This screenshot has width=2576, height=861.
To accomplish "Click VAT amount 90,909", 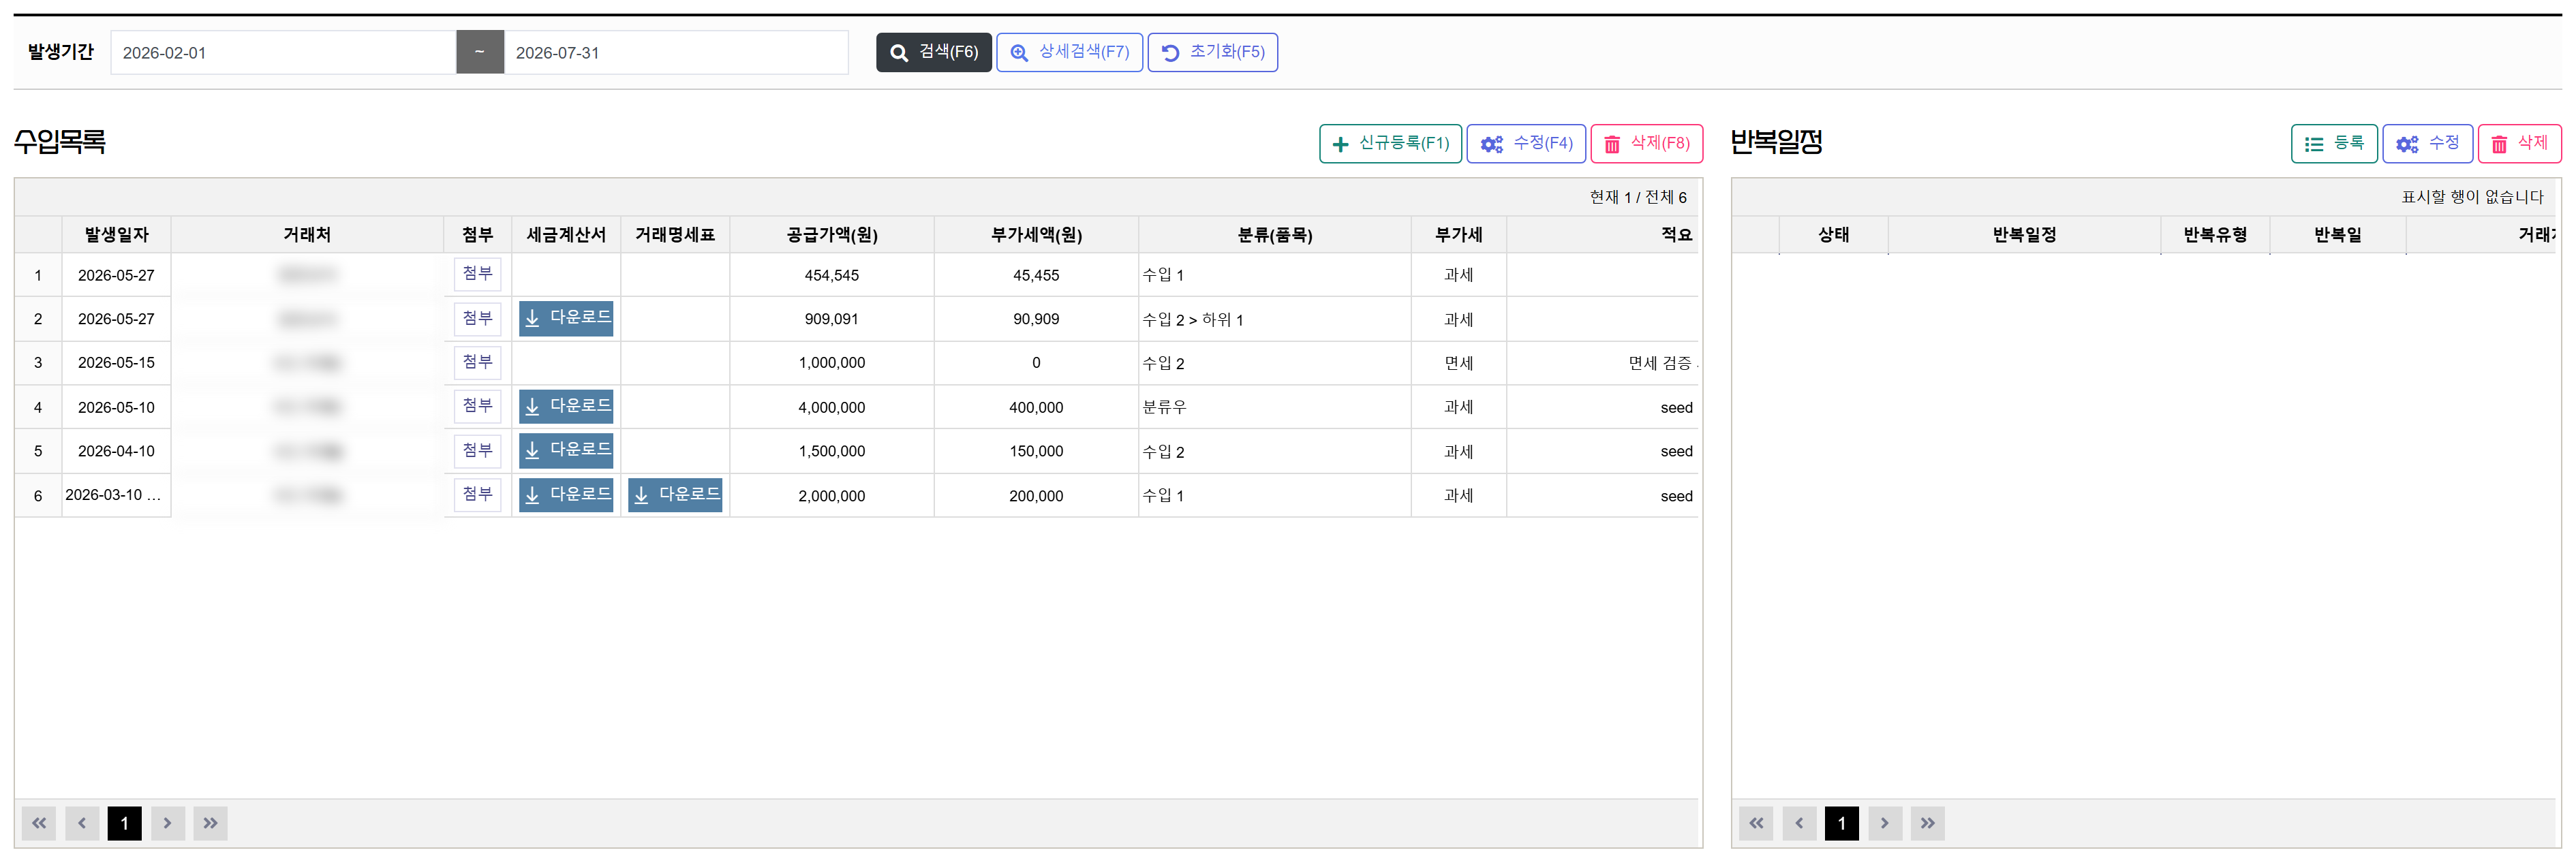I will click(1036, 319).
